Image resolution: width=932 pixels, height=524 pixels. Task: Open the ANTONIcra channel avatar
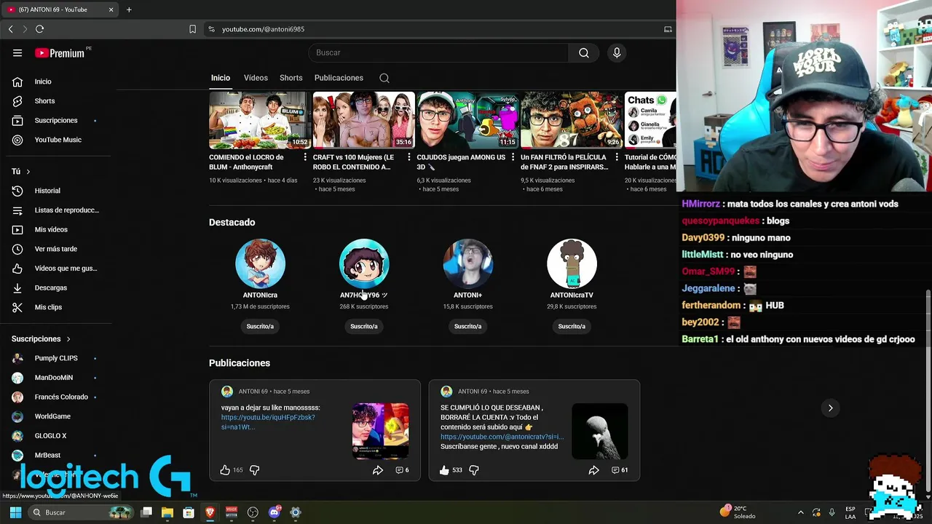(260, 263)
